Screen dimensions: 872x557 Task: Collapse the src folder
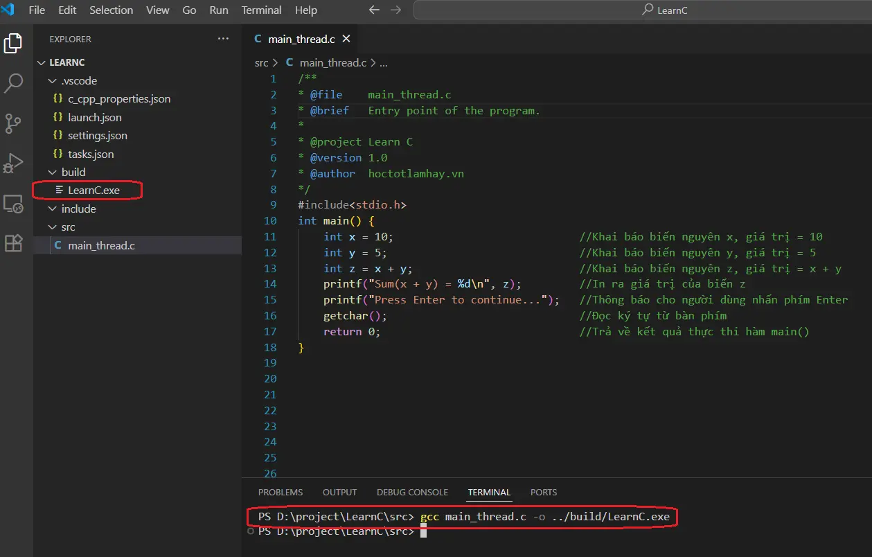[53, 227]
